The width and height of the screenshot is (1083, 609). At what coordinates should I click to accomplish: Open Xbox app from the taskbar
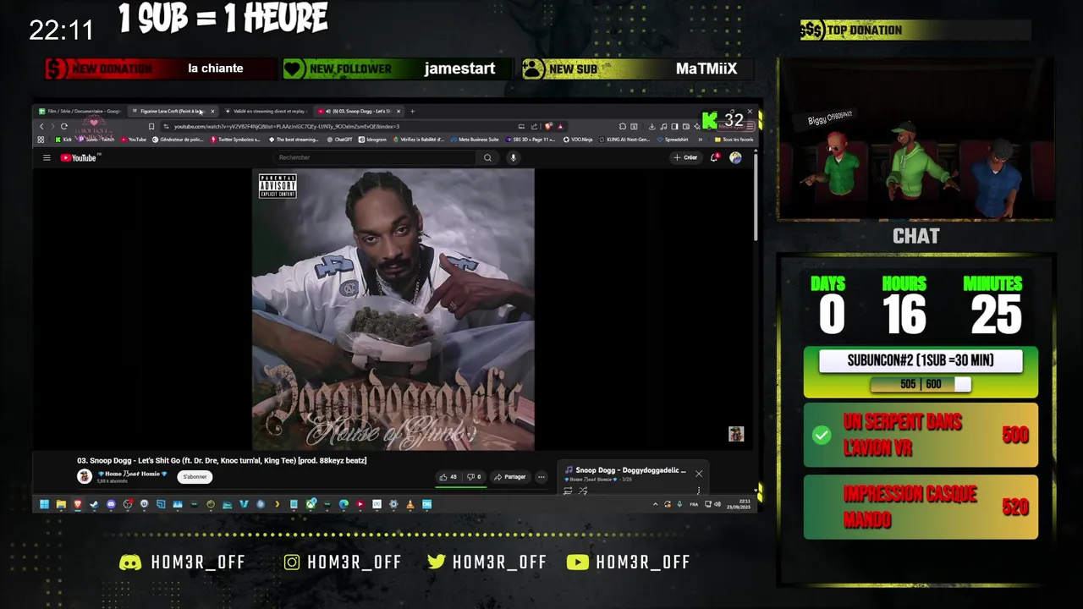pyautogui.click(x=311, y=504)
